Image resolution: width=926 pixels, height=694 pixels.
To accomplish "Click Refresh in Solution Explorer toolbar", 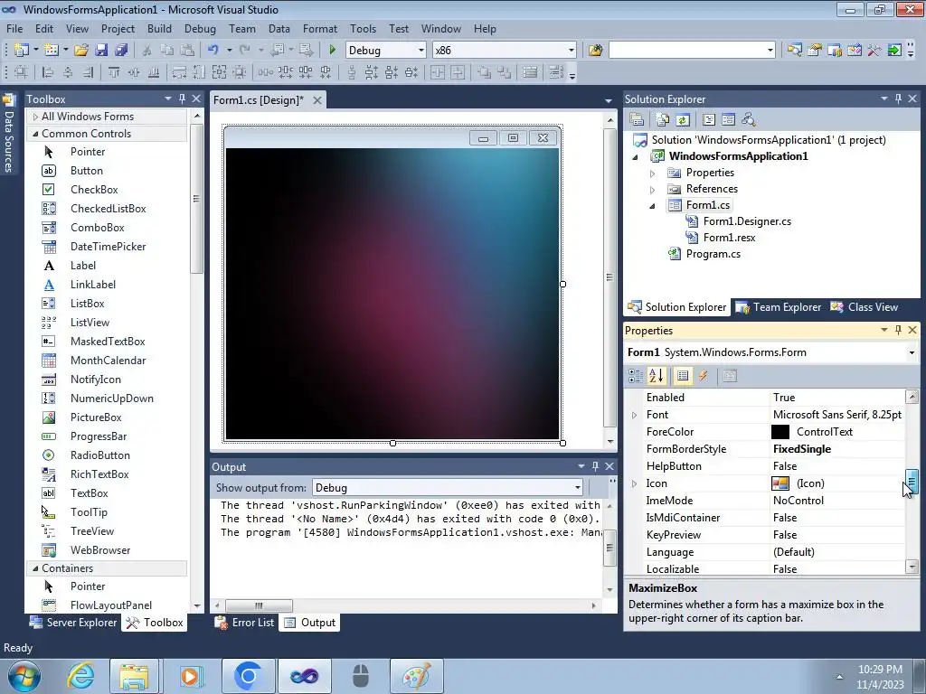I will tap(683, 120).
